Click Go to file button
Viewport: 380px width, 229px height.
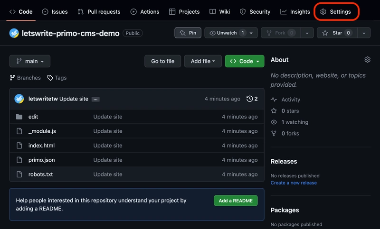click(162, 61)
